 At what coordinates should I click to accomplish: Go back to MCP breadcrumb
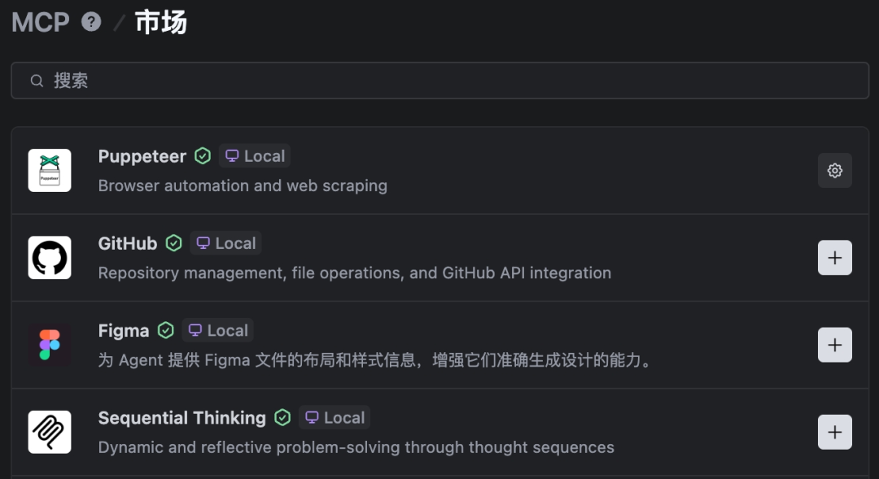pos(41,22)
